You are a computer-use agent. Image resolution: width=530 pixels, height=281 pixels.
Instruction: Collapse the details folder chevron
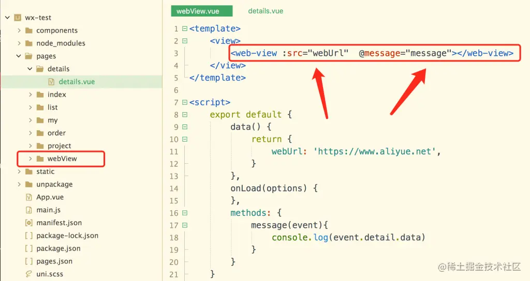coord(30,69)
